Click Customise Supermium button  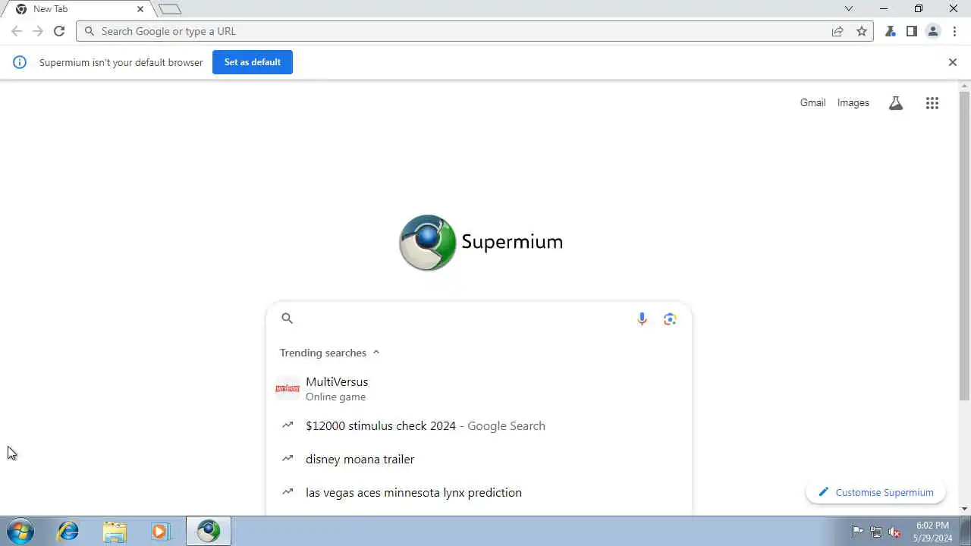pyautogui.click(x=875, y=492)
